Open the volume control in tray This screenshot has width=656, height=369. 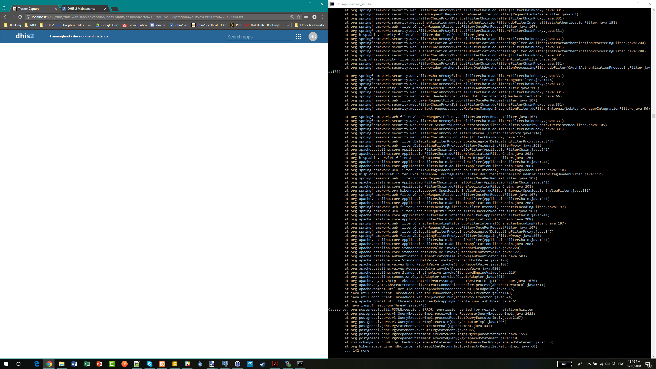[607, 364]
